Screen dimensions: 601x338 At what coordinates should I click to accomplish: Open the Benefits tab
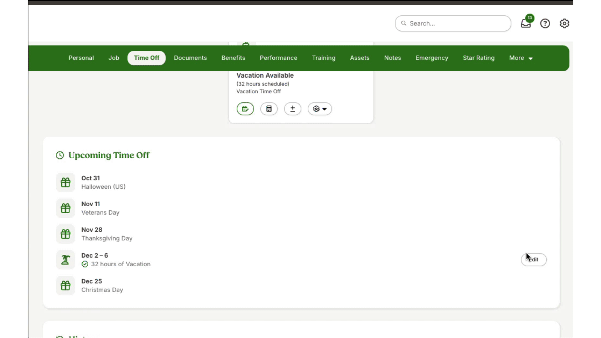click(x=233, y=58)
